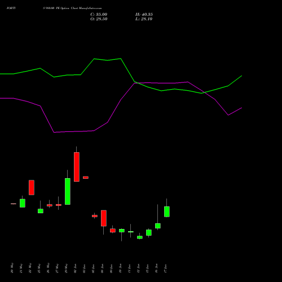This screenshot has height=282, width=282.
Task: Select the last green candlestick for 17 Jun
Action: 167,211
